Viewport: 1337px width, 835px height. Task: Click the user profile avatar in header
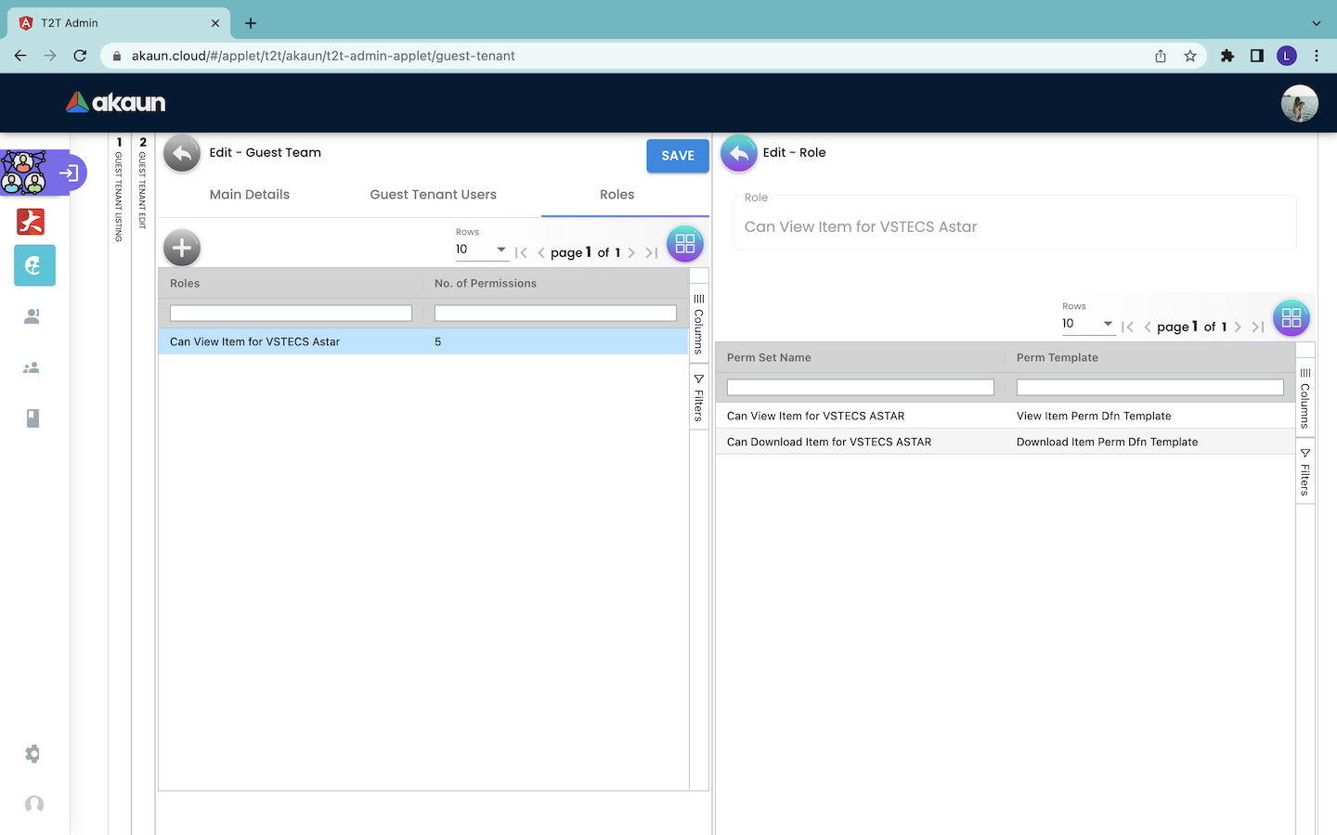(1299, 103)
